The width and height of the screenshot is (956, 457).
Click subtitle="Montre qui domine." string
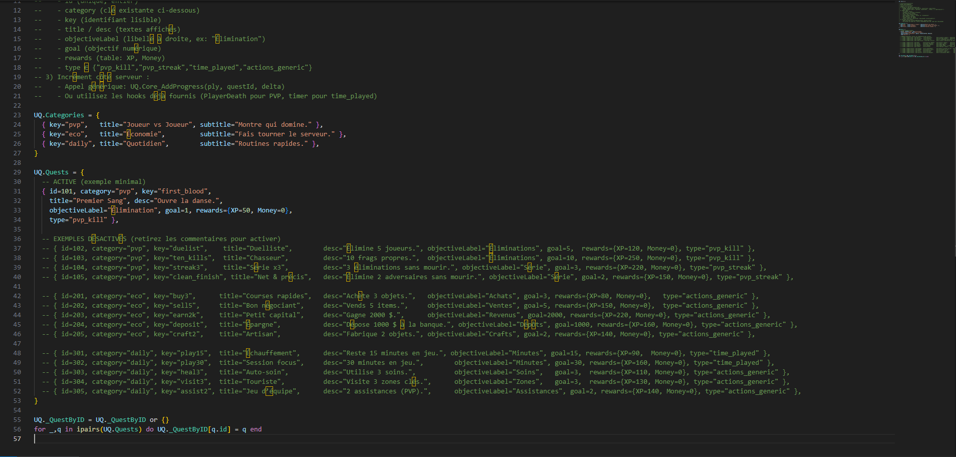(x=256, y=125)
